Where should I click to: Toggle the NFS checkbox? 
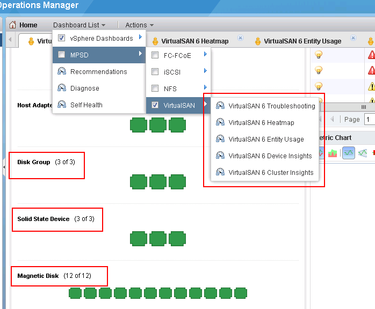click(x=155, y=89)
